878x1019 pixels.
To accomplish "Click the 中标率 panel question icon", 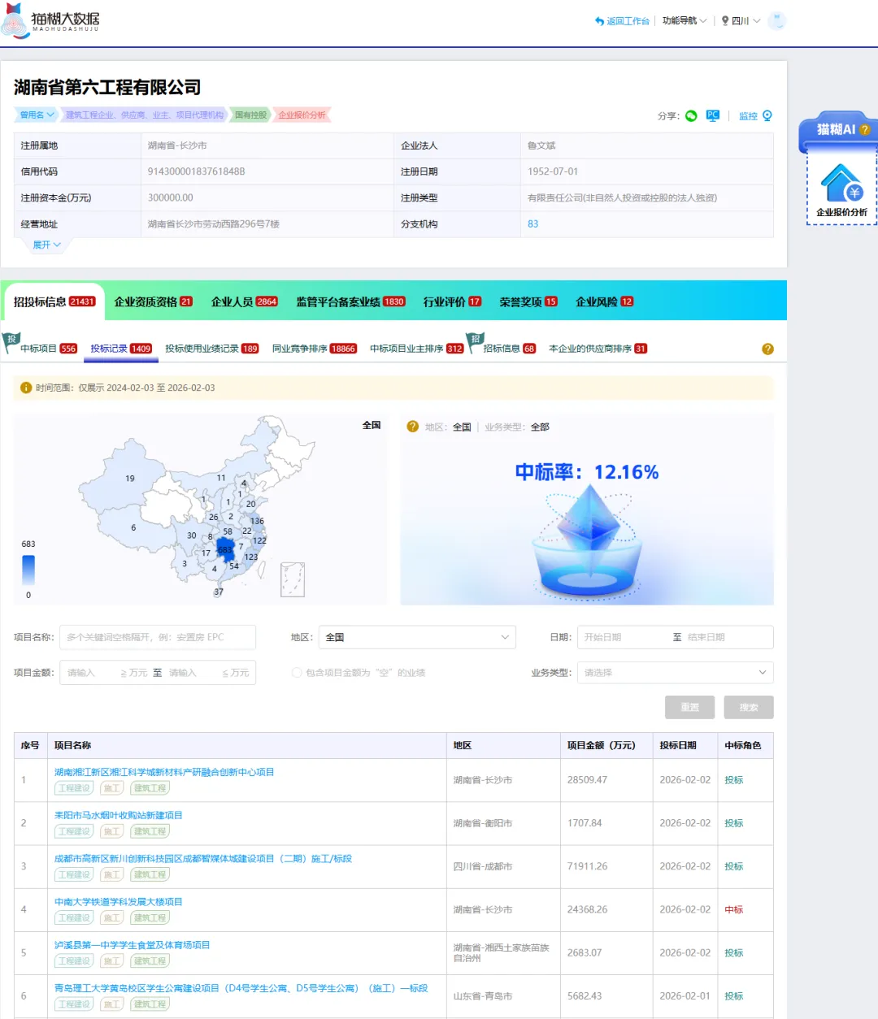I will click(x=413, y=427).
